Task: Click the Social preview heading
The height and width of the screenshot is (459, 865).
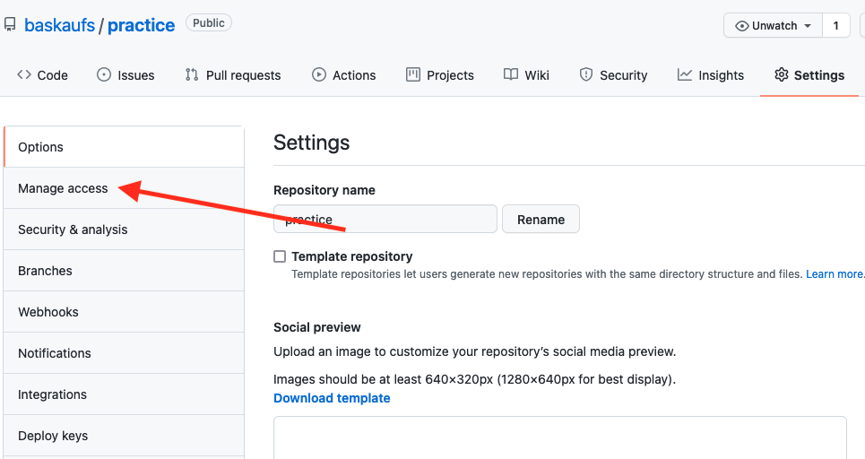Action: coord(317,327)
